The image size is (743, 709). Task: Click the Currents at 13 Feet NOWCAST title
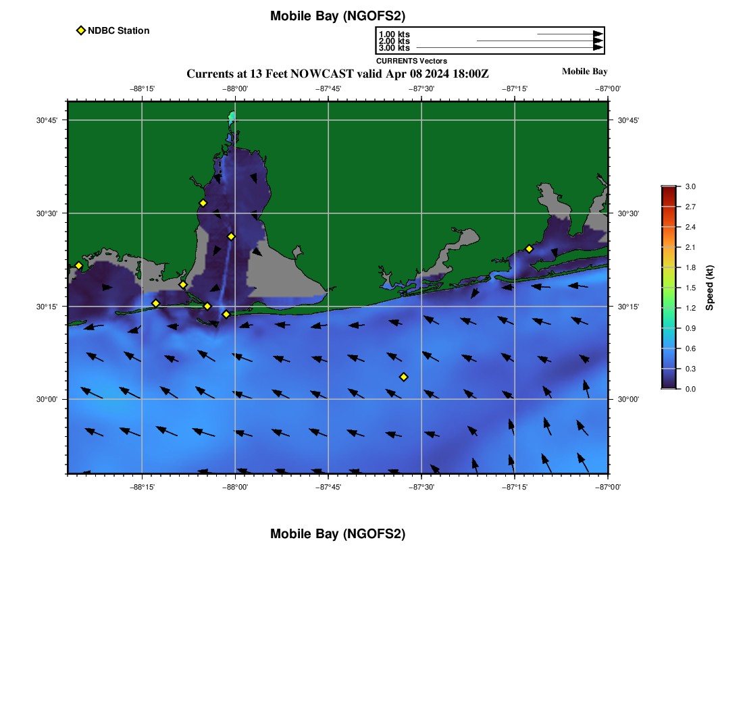(338, 73)
